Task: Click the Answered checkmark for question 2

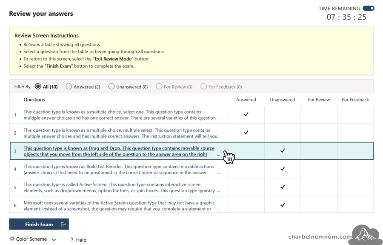Action: click(246, 133)
